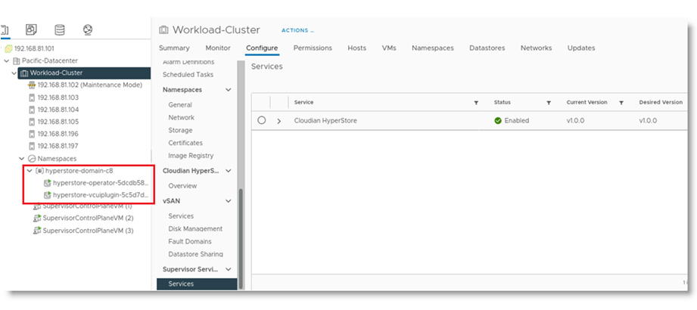The width and height of the screenshot is (697, 310).
Task: Expand the Cloudian HyperStore service row
Action: (x=279, y=121)
